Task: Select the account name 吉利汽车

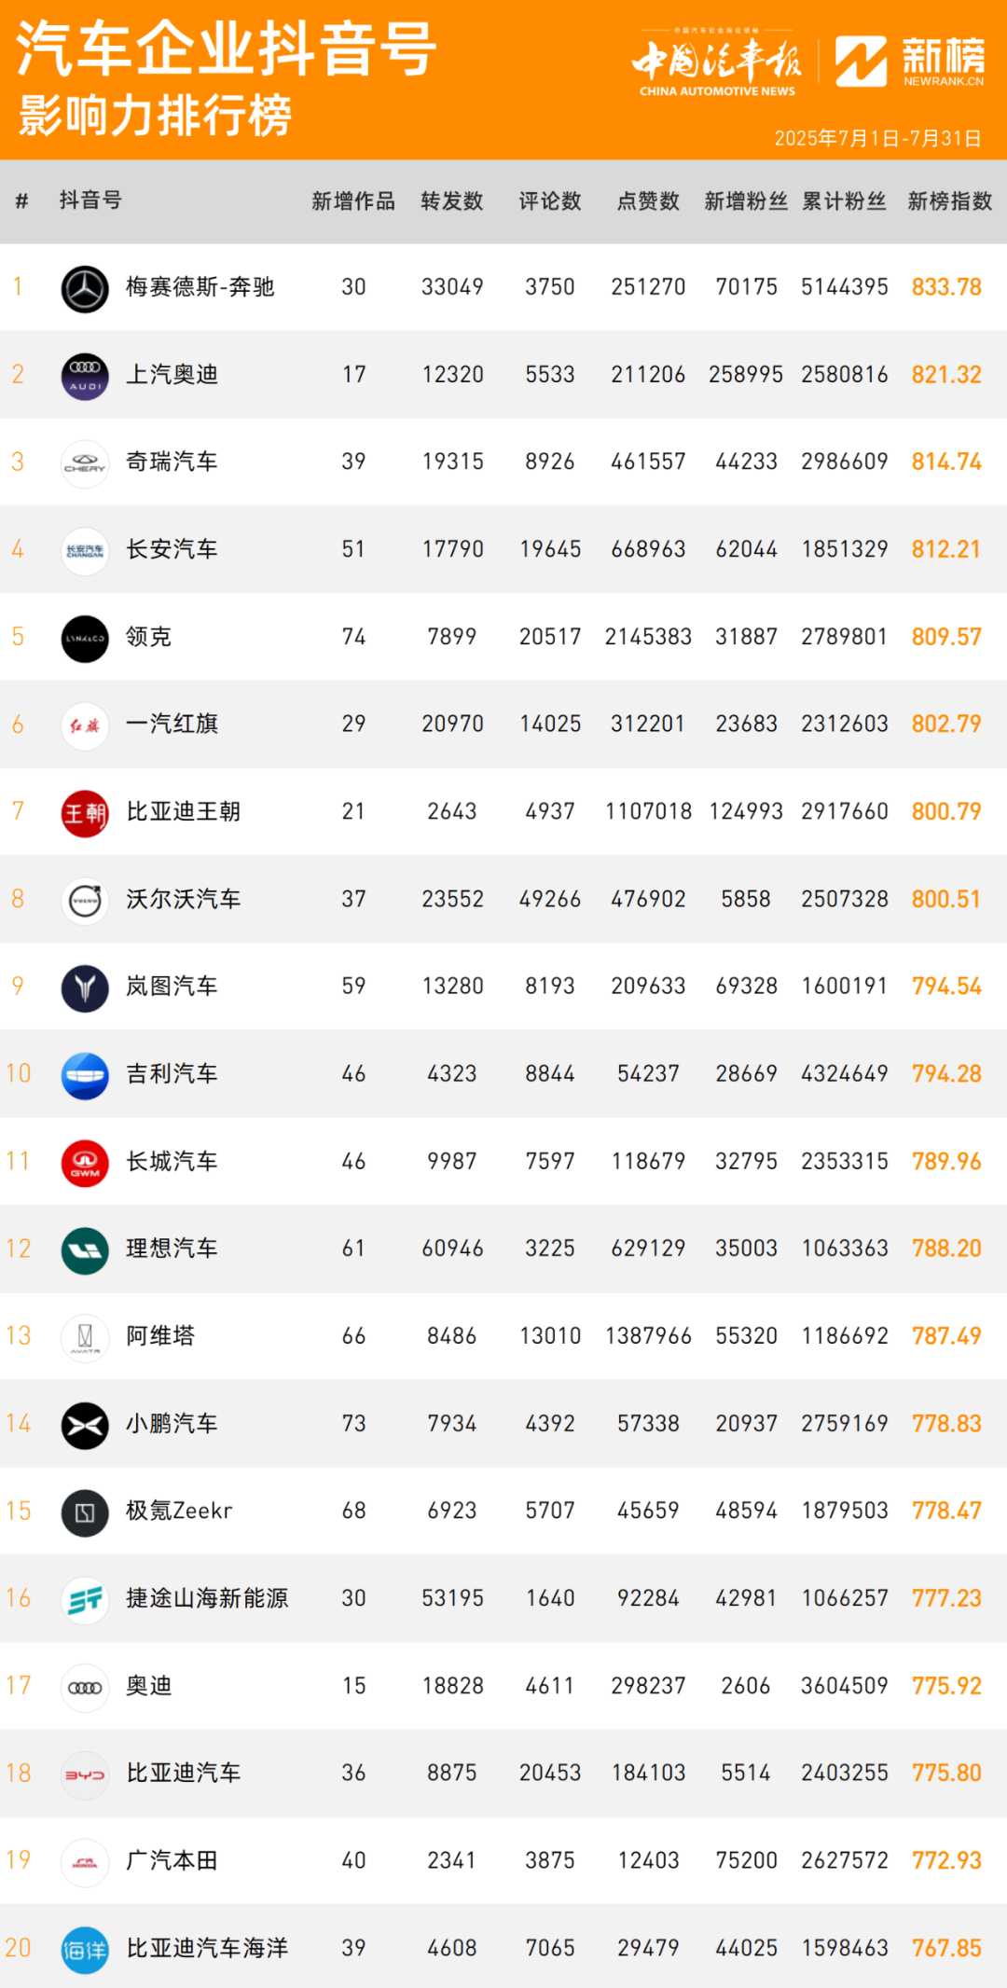Action: [172, 1074]
